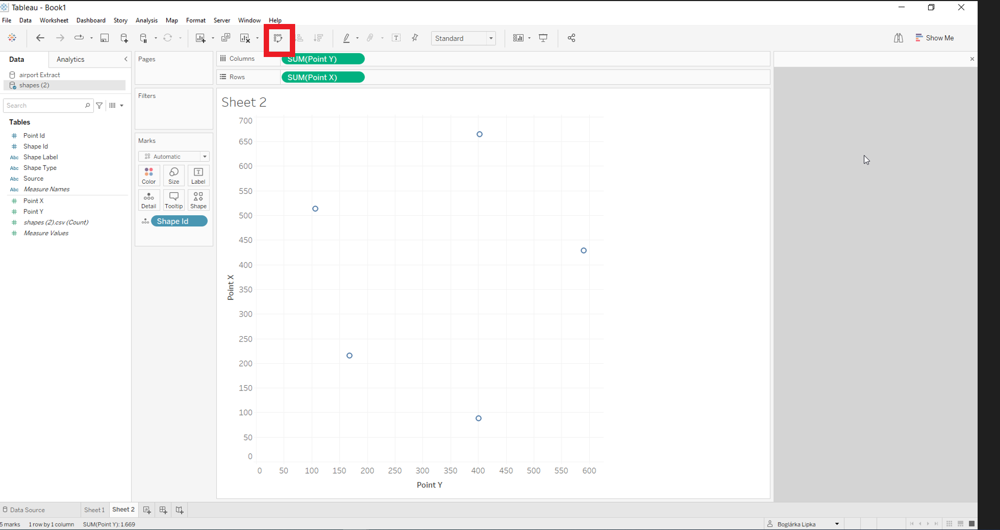Click the Share workbook icon
This screenshot has width=1000, height=530.
(x=572, y=38)
